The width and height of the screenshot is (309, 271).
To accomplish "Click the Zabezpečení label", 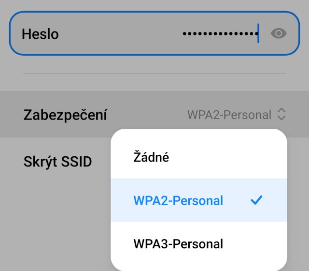I will [65, 115].
